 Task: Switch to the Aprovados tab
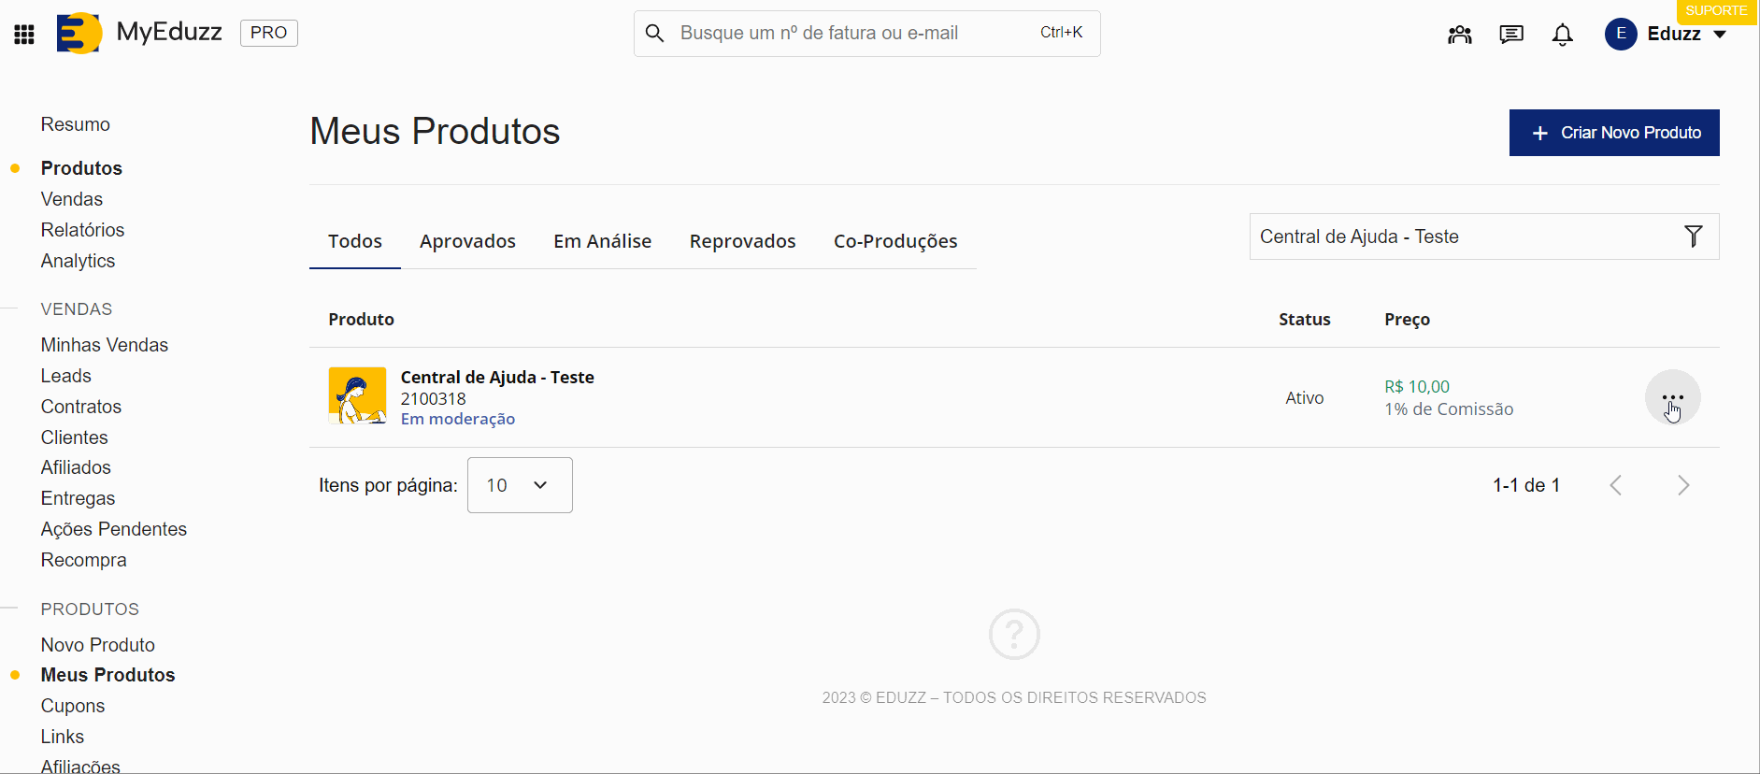[467, 241]
